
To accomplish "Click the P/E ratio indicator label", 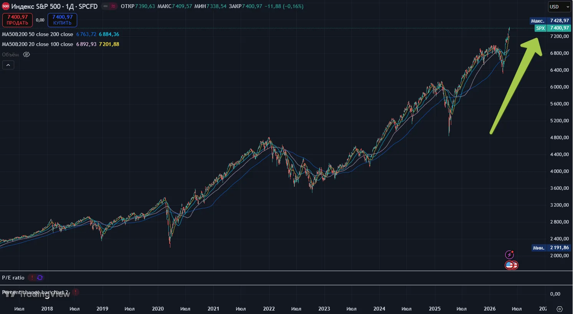I will pyautogui.click(x=13, y=278).
